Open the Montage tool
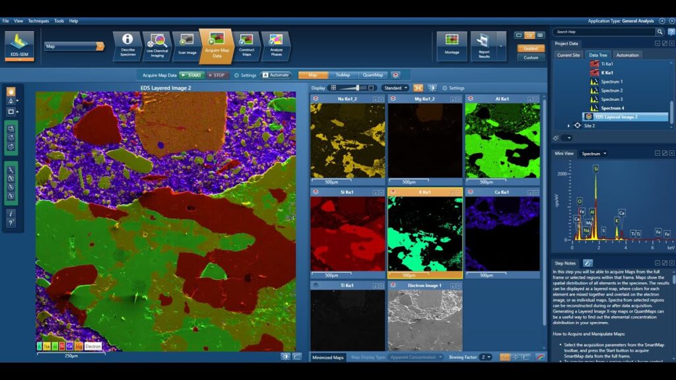This screenshot has width=676, height=380. pyautogui.click(x=452, y=44)
